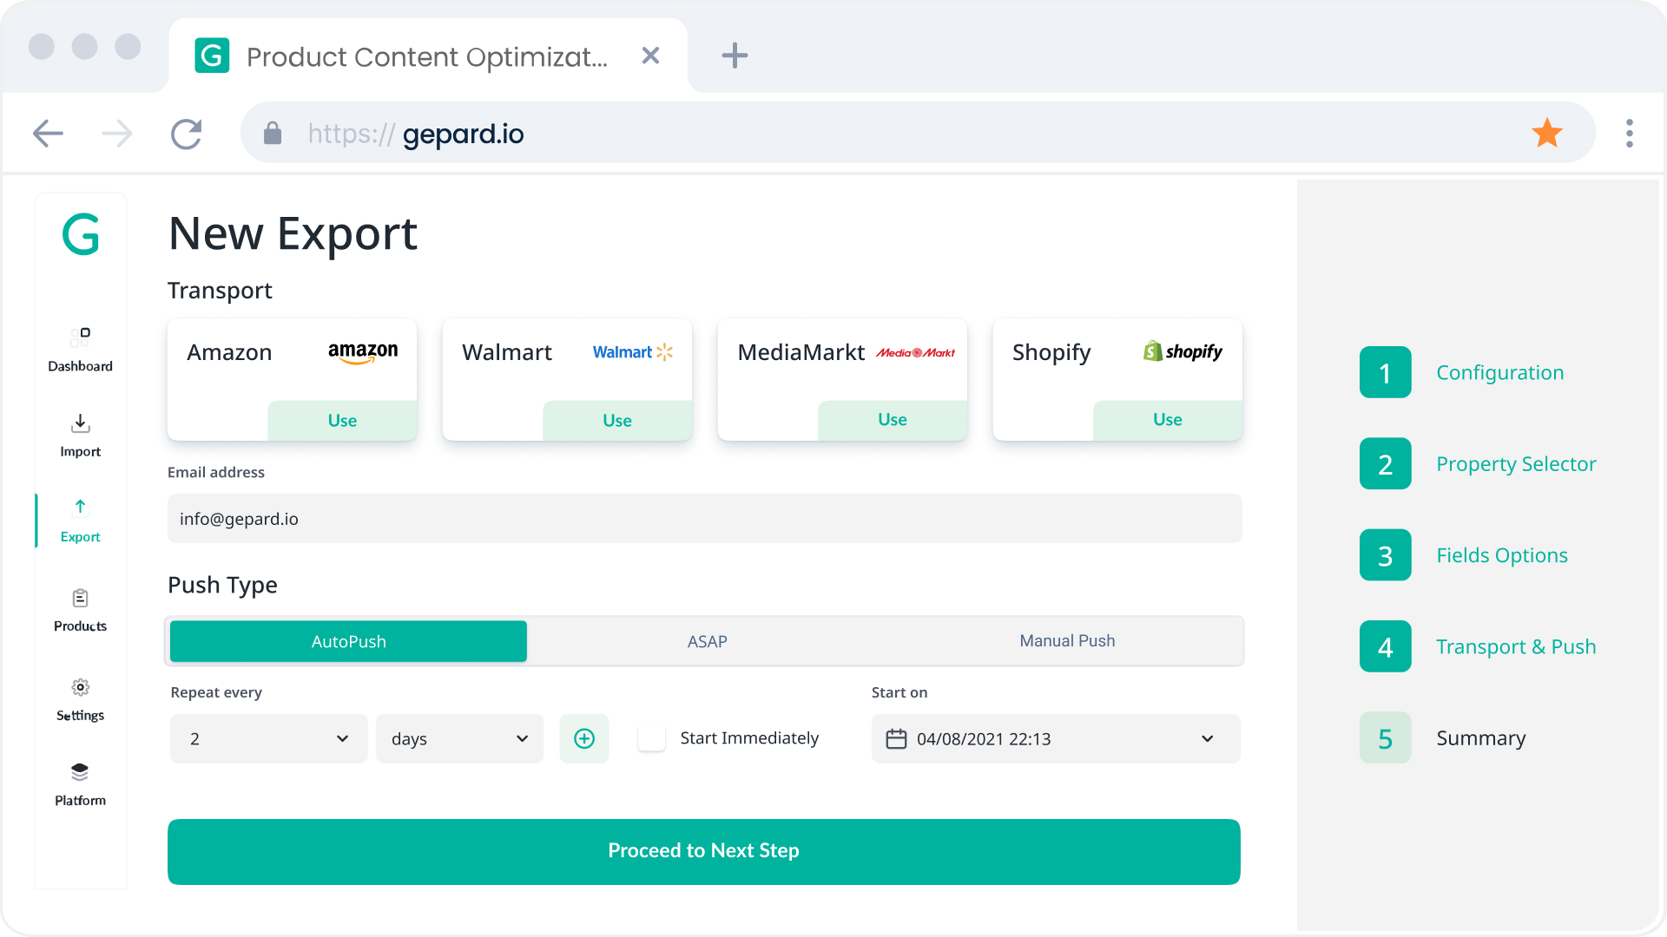Viewport: 1667px width, 937px height.
Task: Click the orange bookmark star
Action: point(1547,133)
